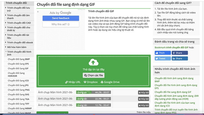Expand Trình chuyển đổi tài liệu
Screen dimensions: 204x115
tap(19, 36)
